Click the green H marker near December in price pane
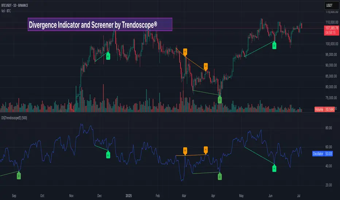The height and width of the screenshot is (200, 340). (108, 56)
